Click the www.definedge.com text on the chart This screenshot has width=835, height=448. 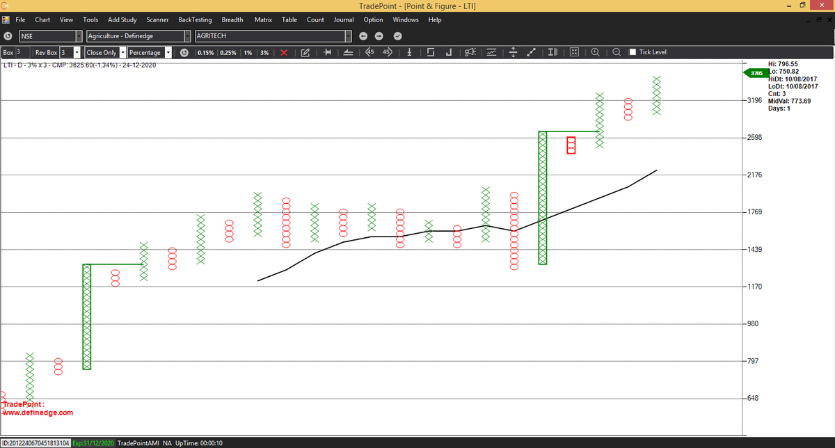point(38,413)
